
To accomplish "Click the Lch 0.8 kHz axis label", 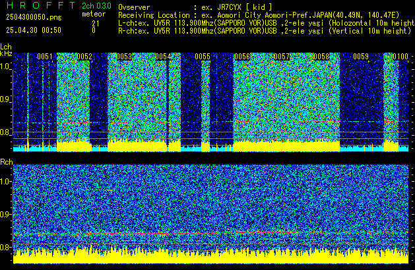I will pos(5,132).
